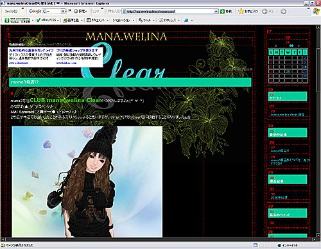The image size is (321, 249).
Task: Click the CLUB mana.welina Clear green text
Action: pyautogui.click(x=65, y=100)
